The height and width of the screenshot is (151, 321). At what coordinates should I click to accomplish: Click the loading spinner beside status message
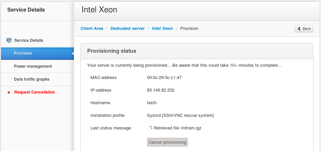(x=150, y=128)
